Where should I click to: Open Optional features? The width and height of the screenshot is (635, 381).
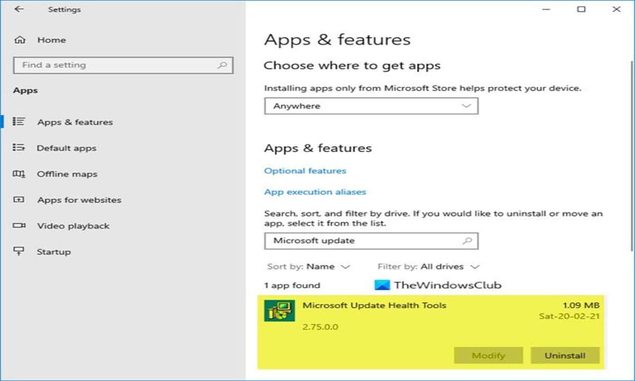click(x=305, y=170)
